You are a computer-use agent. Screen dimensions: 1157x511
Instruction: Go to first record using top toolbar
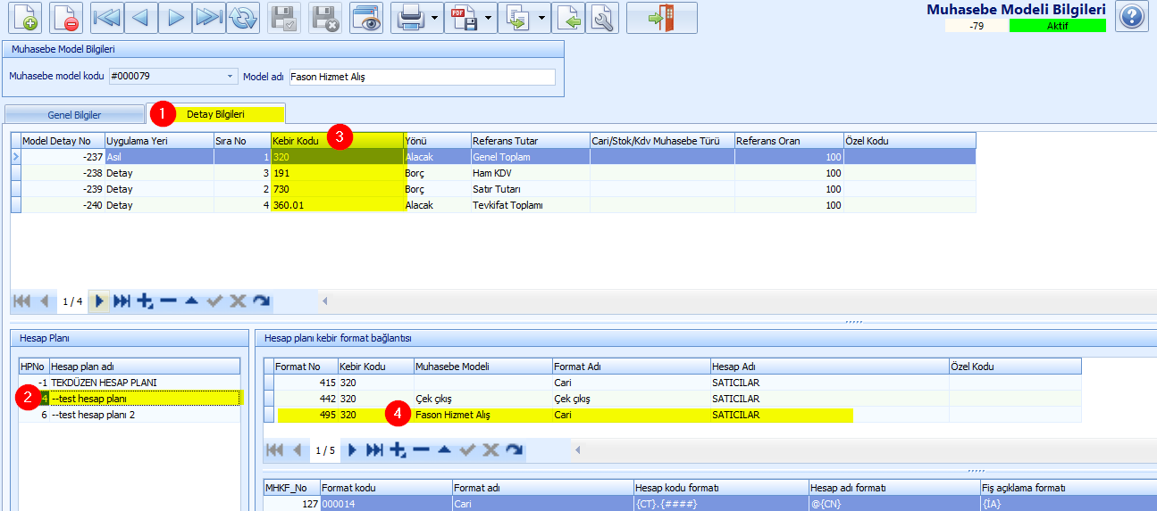pos(107,18)
